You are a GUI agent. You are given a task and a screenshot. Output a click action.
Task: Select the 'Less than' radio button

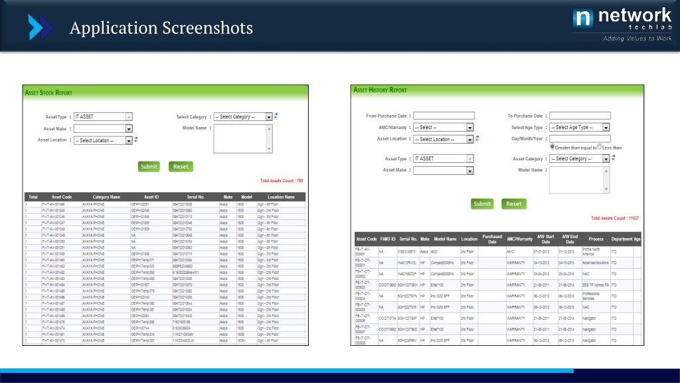600,147
